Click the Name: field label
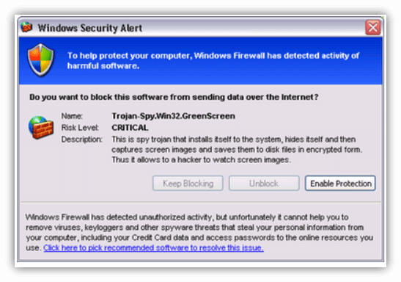Image resolution: width=401 pixels, height=282 pixels. (72, 116)
